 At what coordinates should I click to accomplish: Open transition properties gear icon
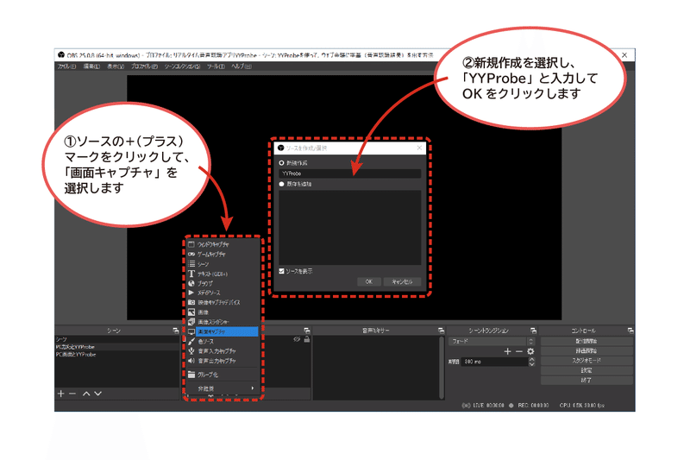[530, 351]
